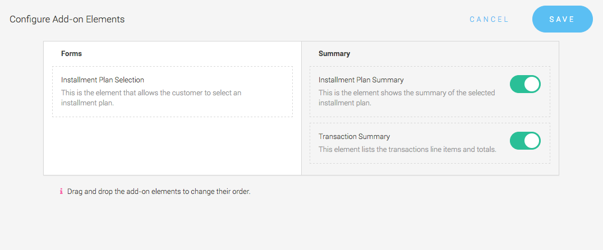Viewport: 603px width, 250px height.
Task: Click the drag and drop hint text
Action: point(159,191)
